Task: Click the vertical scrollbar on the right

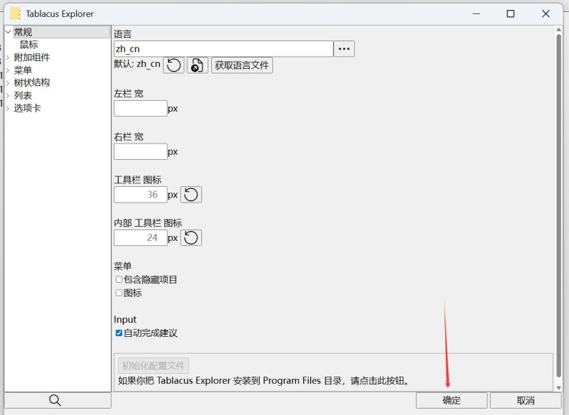Action: pos(559,205)
